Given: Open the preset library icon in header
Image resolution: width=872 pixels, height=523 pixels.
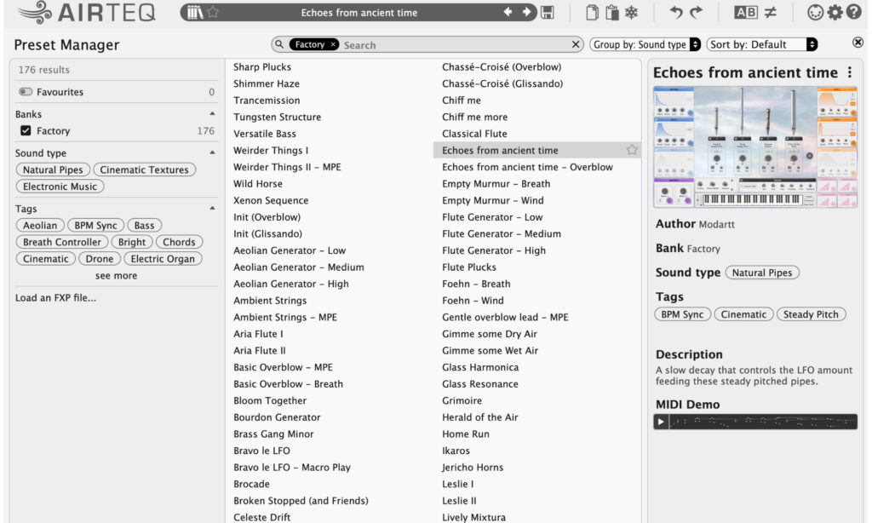Looking at the screenshot, I should (x=195, y=12).
